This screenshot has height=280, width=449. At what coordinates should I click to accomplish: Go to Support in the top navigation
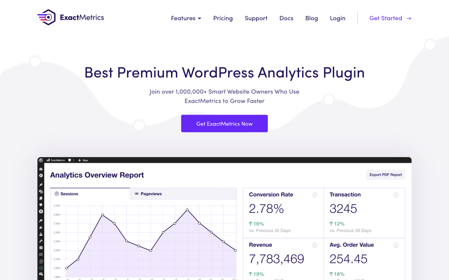[256, 18]
